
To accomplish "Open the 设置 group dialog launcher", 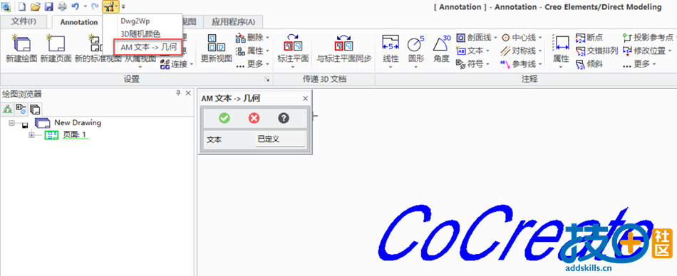I will coord(267,80).
